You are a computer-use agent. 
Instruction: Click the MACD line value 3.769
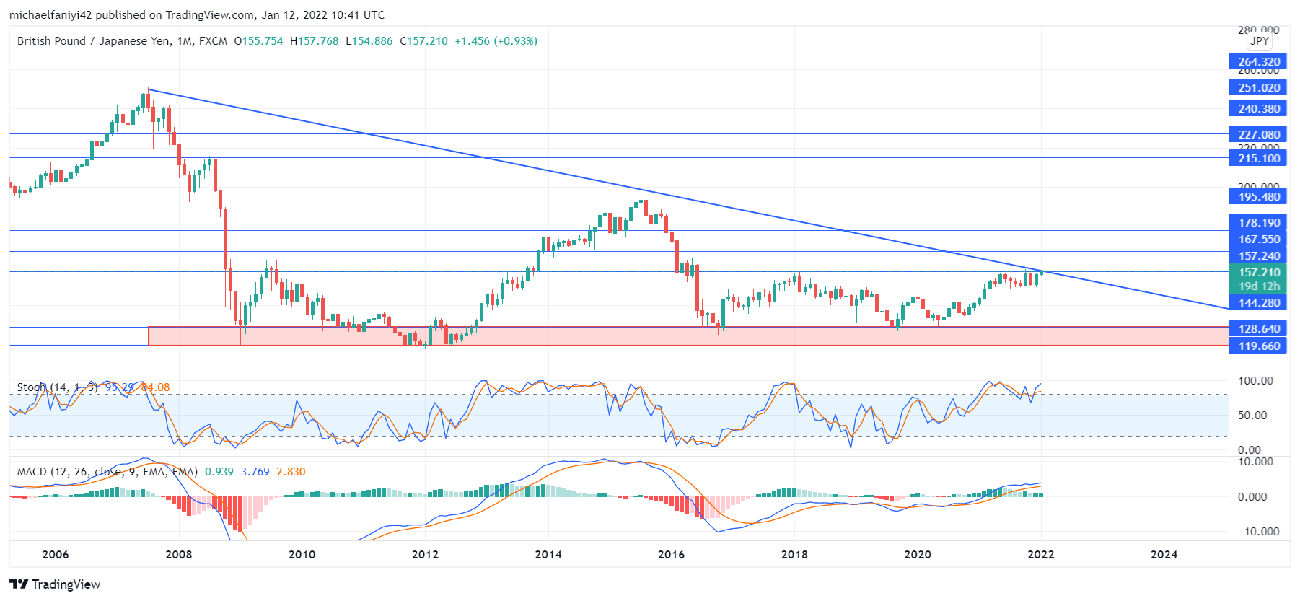click(255, 472)
